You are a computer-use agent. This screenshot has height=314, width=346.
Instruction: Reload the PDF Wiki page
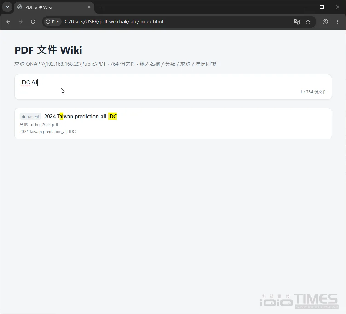(33, 22)
